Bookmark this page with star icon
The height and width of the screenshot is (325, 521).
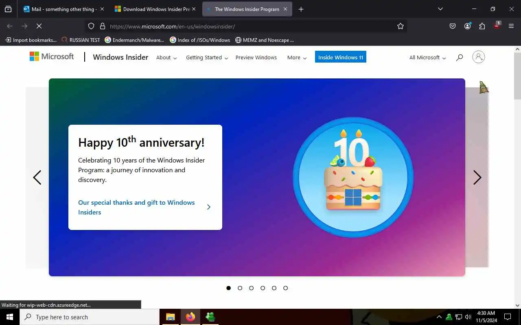(401, 26)
